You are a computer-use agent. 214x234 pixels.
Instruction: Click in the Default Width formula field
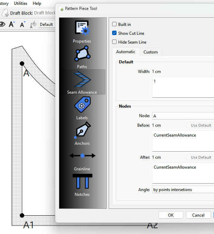tap(183, 87)
